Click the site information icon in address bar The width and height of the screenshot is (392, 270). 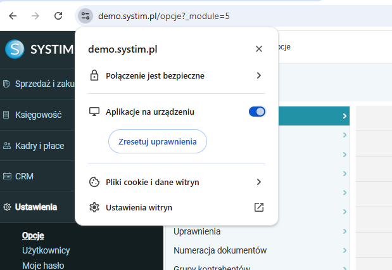click(85, 15)
